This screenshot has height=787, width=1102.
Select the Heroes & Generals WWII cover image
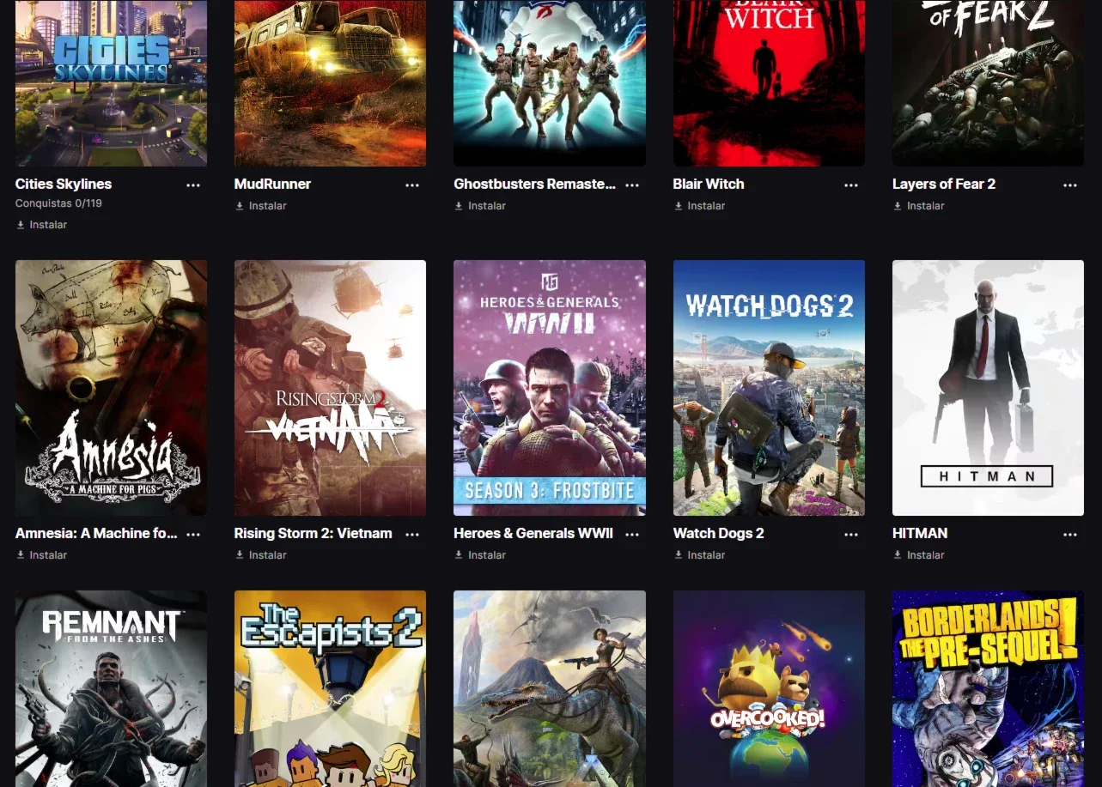pos(550,388)
